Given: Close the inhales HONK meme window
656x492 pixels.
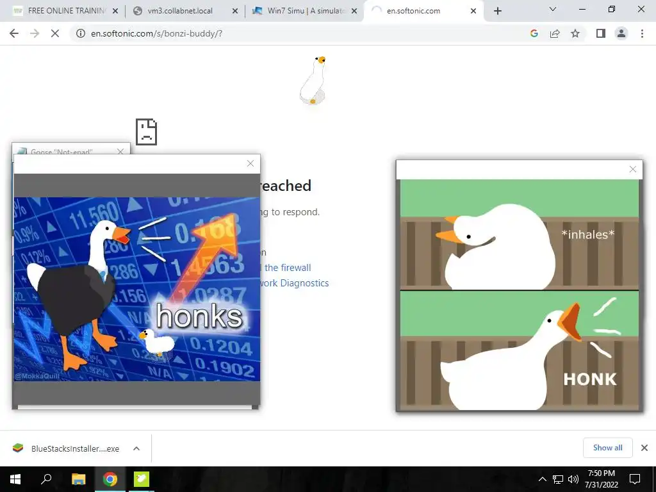Looking at the screenshot, I should click(632, 169).
